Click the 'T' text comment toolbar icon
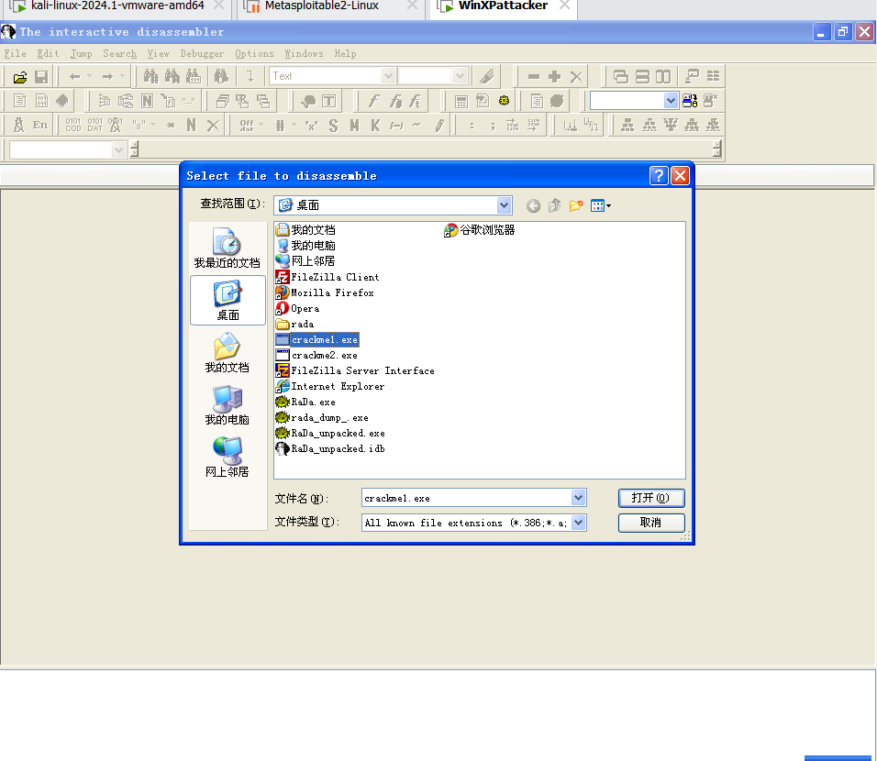This screenshot has width=877, height=761. 328,101
